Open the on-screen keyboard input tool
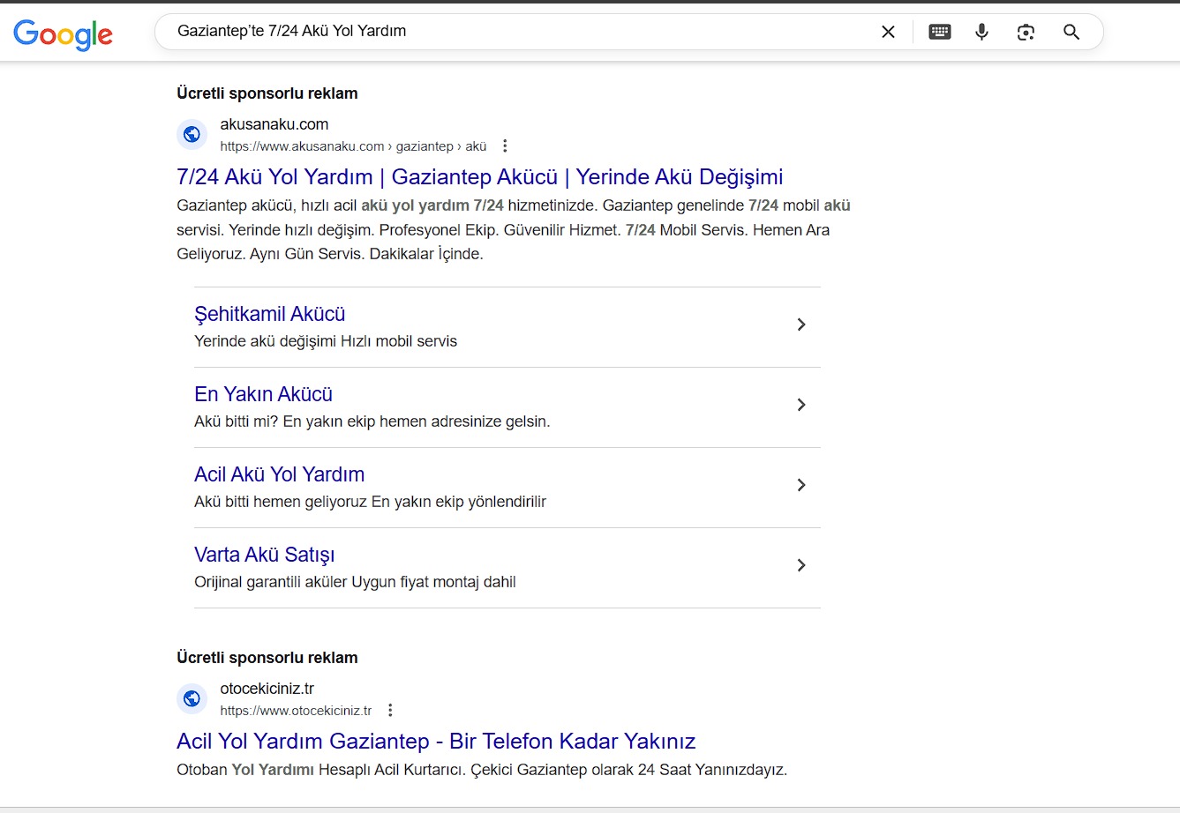The width and height of the screenshot is (1180, 813). click(x=940, y=32)
